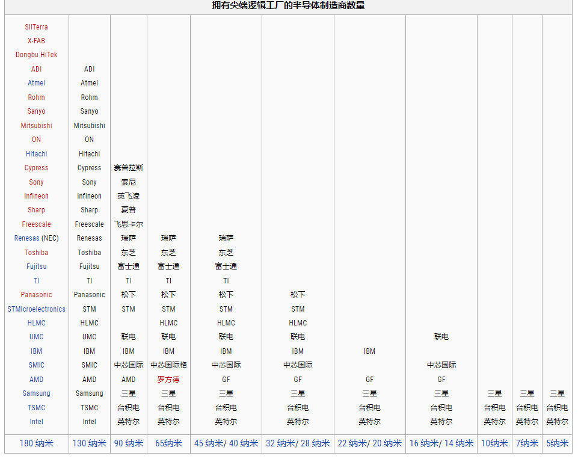Viewport: 587px width, 462px height.
Task: Open the X-FAB link
Action: [36, 41]
